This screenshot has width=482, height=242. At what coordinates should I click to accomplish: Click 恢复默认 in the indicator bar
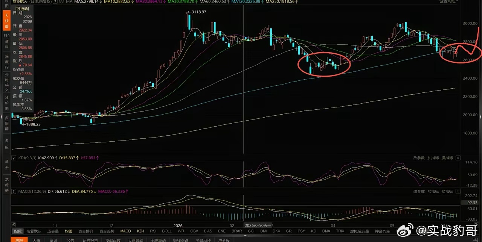pos(34,231)
